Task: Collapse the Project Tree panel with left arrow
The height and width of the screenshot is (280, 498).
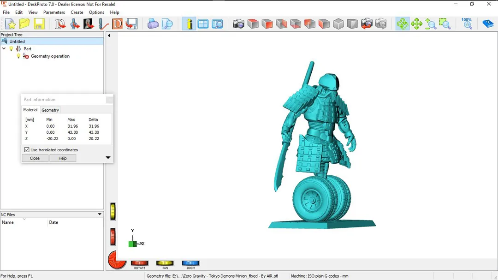Action: click(x=109, y=36)
